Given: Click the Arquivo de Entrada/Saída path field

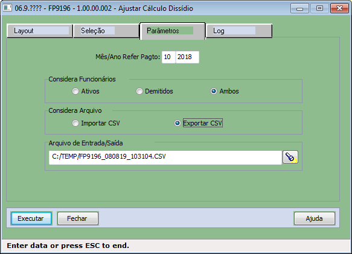Looking at the screenshot, I should [x=165, y=157].
